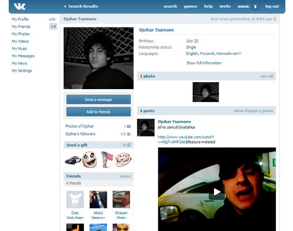Go back to Search Results
The image size is (293, 231).
click(x=81, y=6)
